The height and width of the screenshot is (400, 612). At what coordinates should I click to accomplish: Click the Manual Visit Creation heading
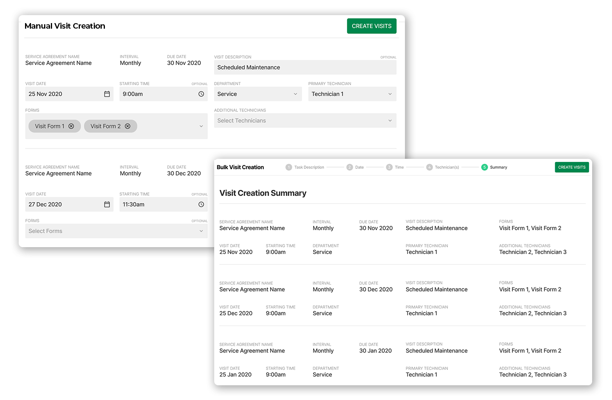pyautogui.click(x=65, y=26)
